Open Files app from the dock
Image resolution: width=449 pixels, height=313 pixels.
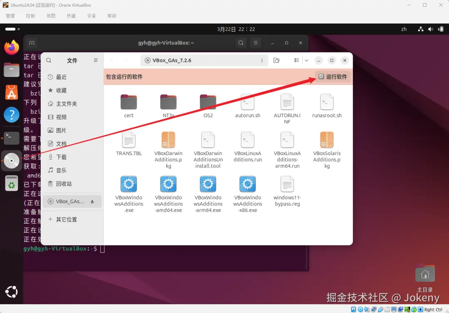point(12,70)
